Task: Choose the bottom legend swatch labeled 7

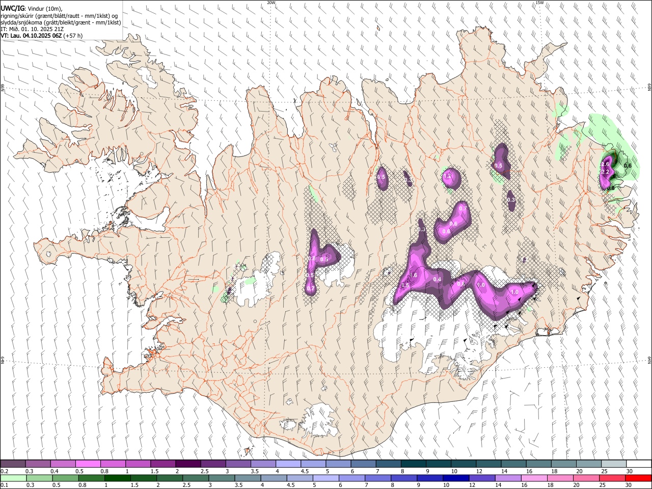Action: (x=378, y=478)
